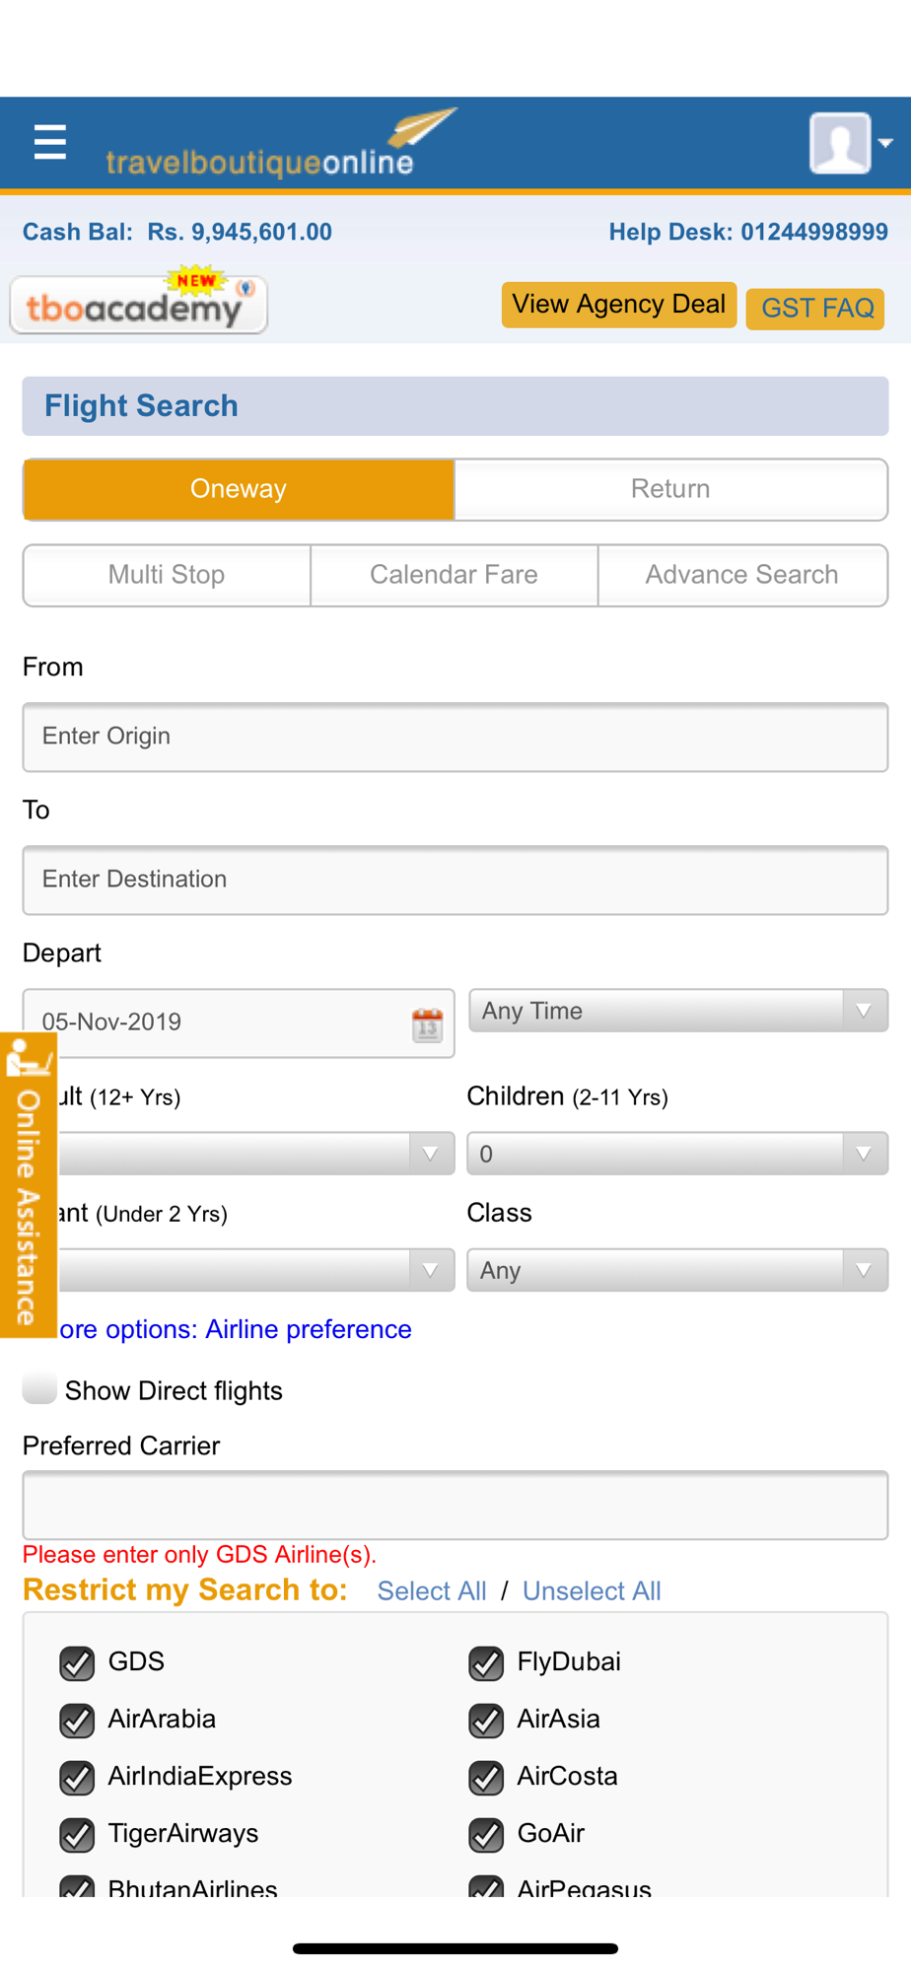Focus the Enter Origin input field

(x=455, y=737)
